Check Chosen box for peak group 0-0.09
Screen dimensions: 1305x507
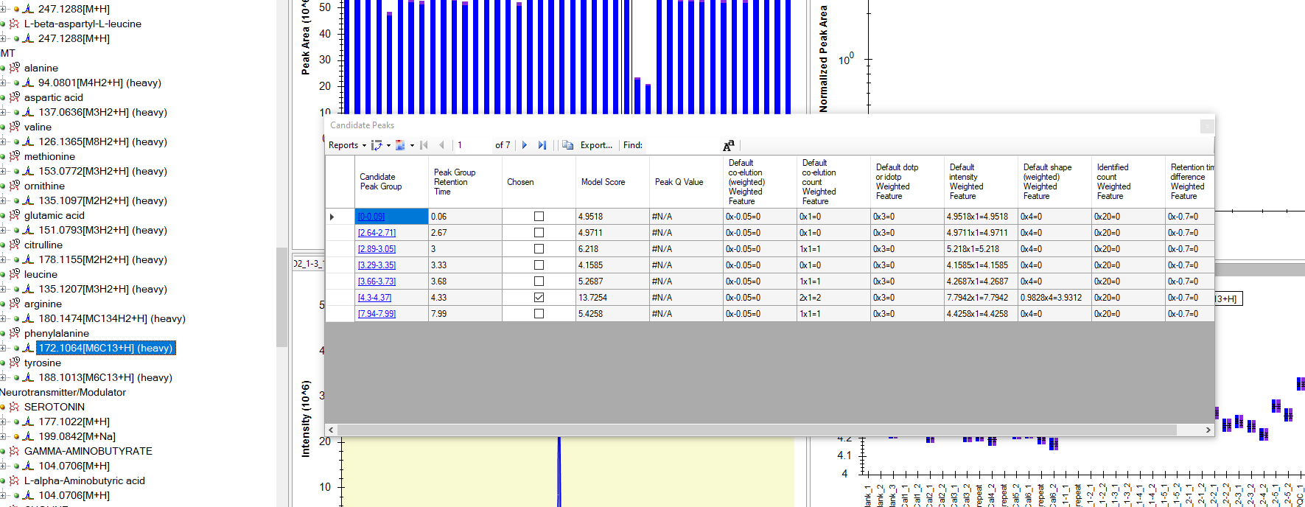tap(539, 217)
